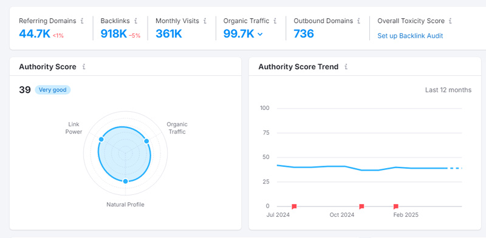Open the 99.7K Organic Traffic value
486x238 pixels.
tap(239, 34)
